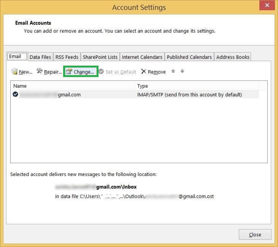Switch to the RSS Feeds tab
The height and width of the screenshot is (247, 278).
click(x=67, y=57)
